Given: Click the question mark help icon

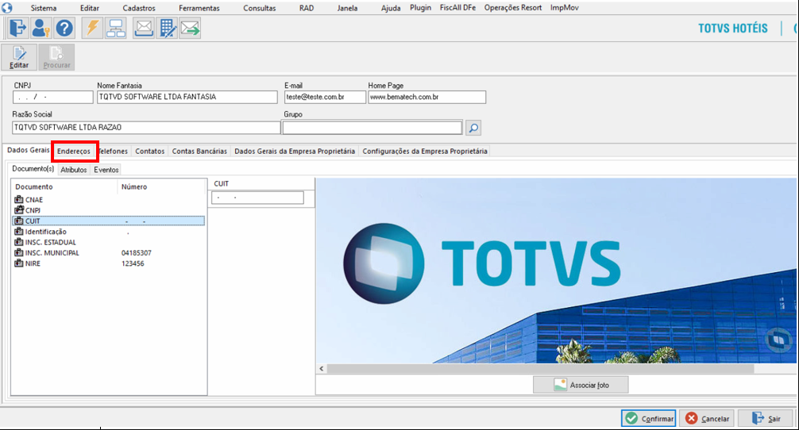Looking at the screenshot, I should pos(64,28).
